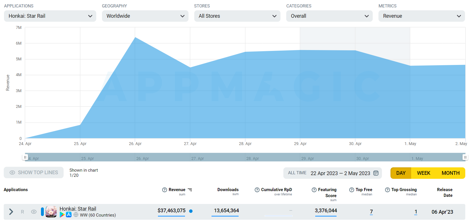The width and height of the screenshot is (469, 224).
Task: Click the blue line color swatch
Action: point(42,212)
